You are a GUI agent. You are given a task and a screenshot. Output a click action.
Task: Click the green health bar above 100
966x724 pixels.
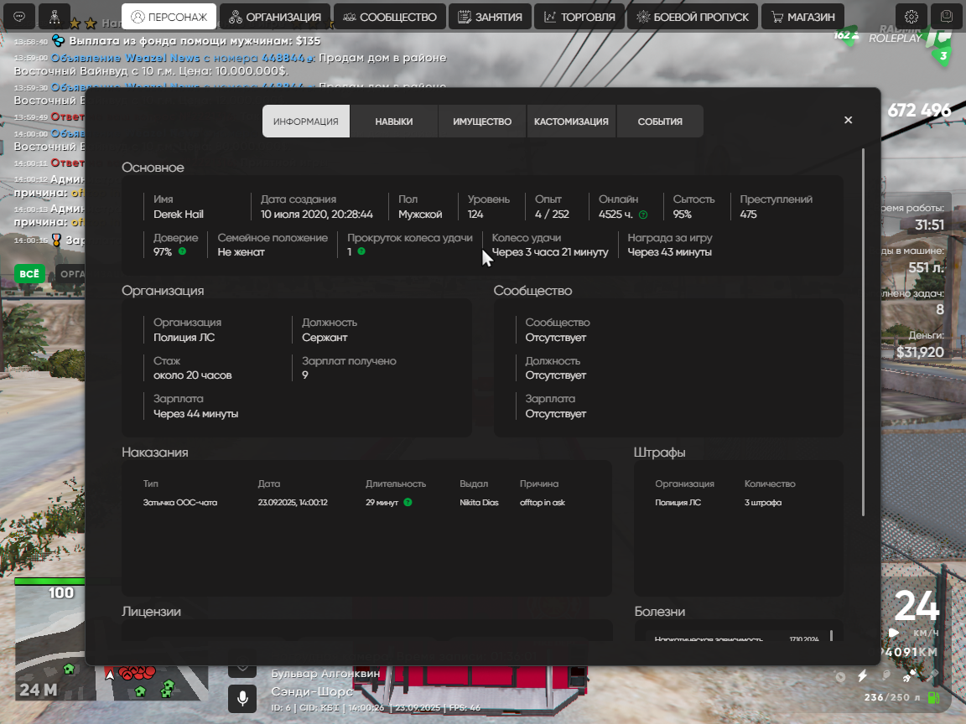pos(49,582)
